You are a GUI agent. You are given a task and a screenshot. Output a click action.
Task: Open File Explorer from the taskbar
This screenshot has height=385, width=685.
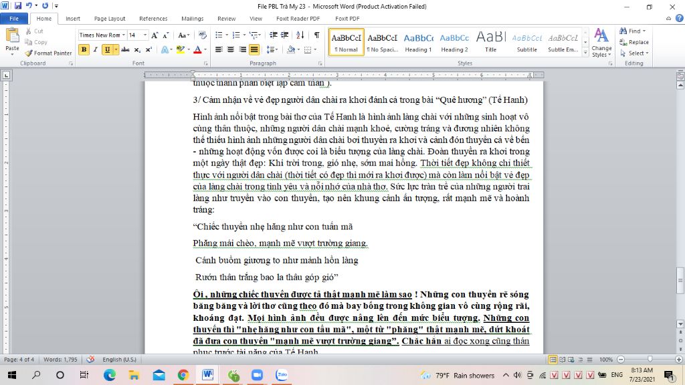tap(134, 375)
